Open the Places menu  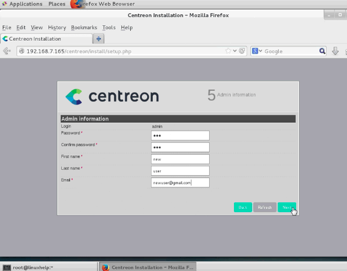57,4
